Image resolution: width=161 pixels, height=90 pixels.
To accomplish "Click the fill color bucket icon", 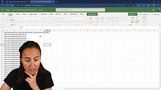I will coord(40,21).
